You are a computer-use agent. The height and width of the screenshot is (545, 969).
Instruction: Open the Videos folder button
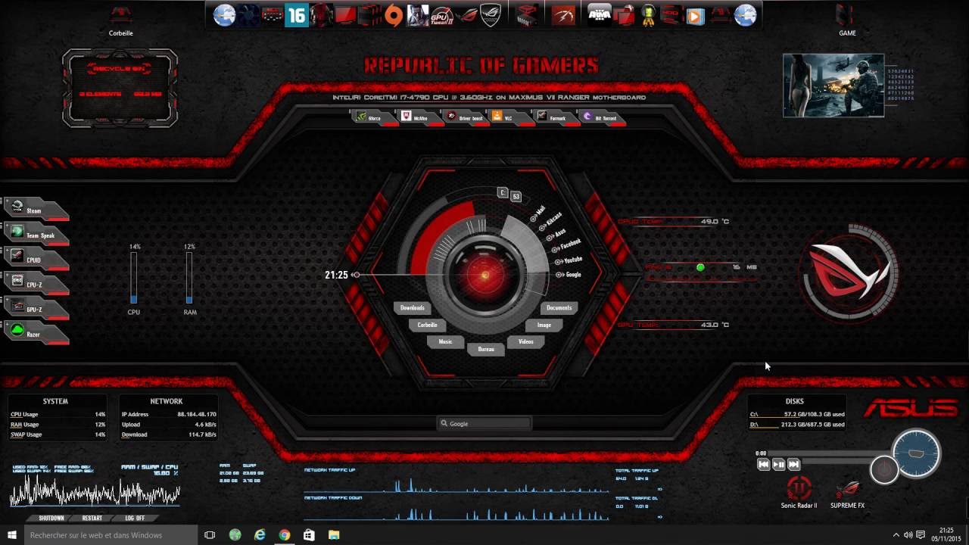(x=526, y=341)
